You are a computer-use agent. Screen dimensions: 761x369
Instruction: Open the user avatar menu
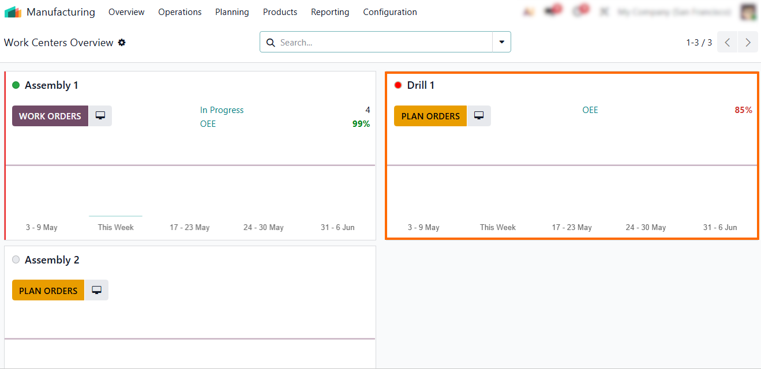point(748,12)
